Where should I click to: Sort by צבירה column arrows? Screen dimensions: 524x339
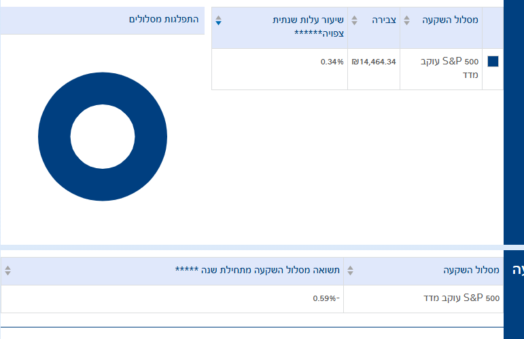coord(355,20)
